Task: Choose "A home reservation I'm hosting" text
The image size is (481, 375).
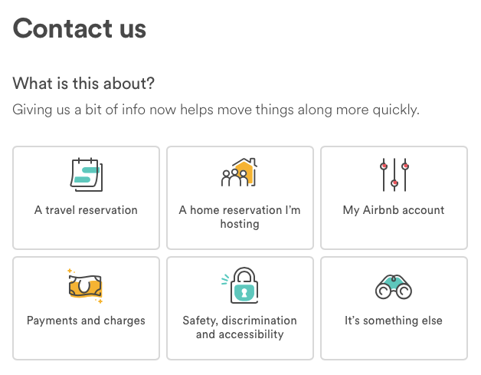Action: point(240,216)
